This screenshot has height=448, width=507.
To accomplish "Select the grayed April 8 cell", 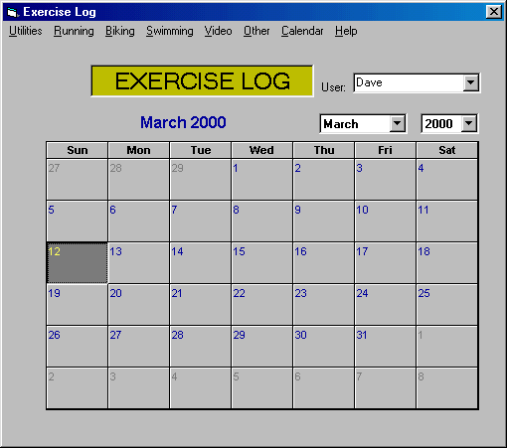I will click(446, 388).
